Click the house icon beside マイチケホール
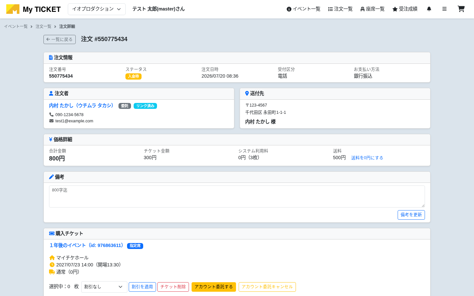 pos(52,258)
